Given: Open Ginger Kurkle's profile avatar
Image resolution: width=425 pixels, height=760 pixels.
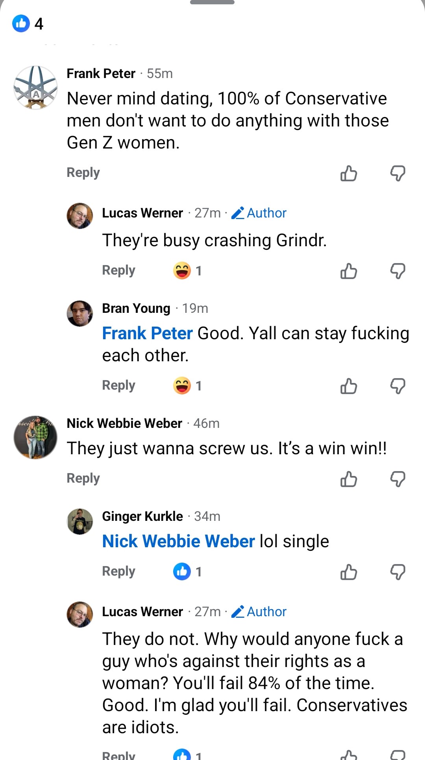Looking at the screenshot, I should point(80,521).
